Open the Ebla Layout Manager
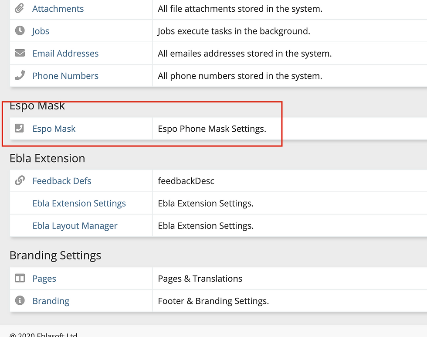The width and height of the screenshot is (427, 337). point(75,225)
